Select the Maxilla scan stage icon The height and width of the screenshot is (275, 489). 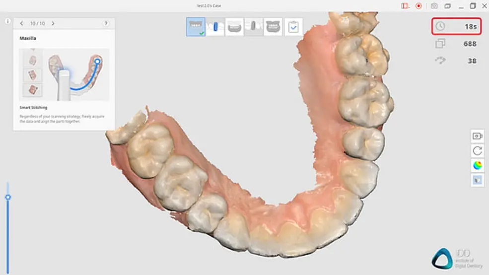click(196, 27)
